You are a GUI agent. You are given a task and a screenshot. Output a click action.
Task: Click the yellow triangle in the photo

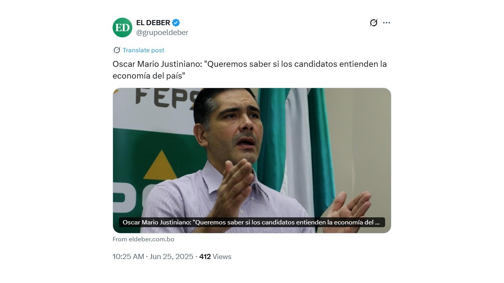[160, 165]
